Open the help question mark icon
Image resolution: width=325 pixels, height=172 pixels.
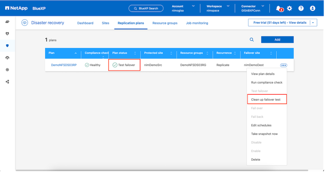(x=301, y=8)
